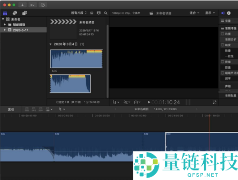Click the audio meters beside timecode
Viewport: 238px width, 180px height.
pos(188,102)
